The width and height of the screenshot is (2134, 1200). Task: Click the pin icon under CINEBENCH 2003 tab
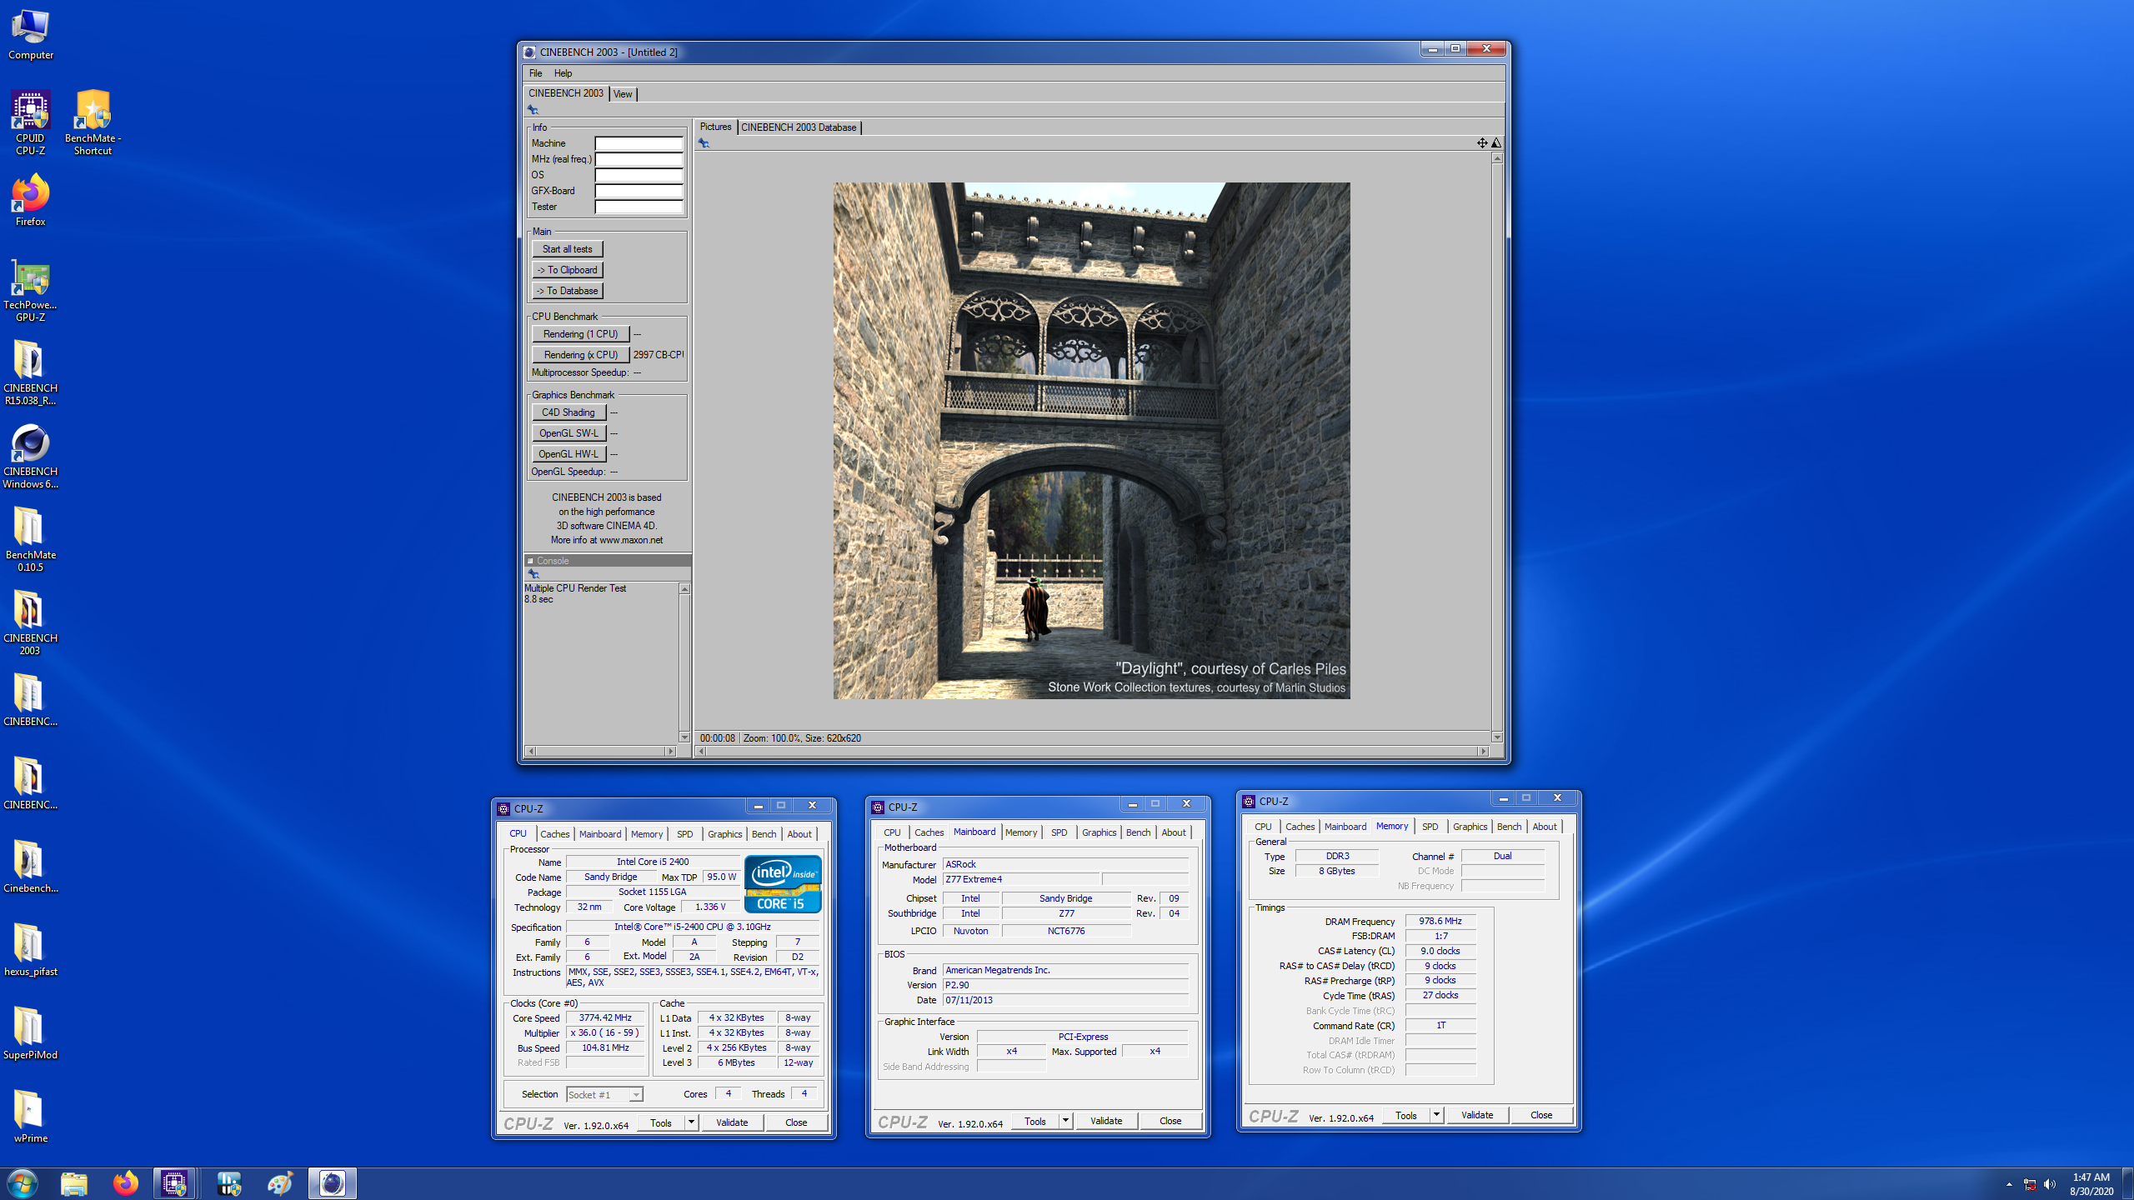click(533, 110)
